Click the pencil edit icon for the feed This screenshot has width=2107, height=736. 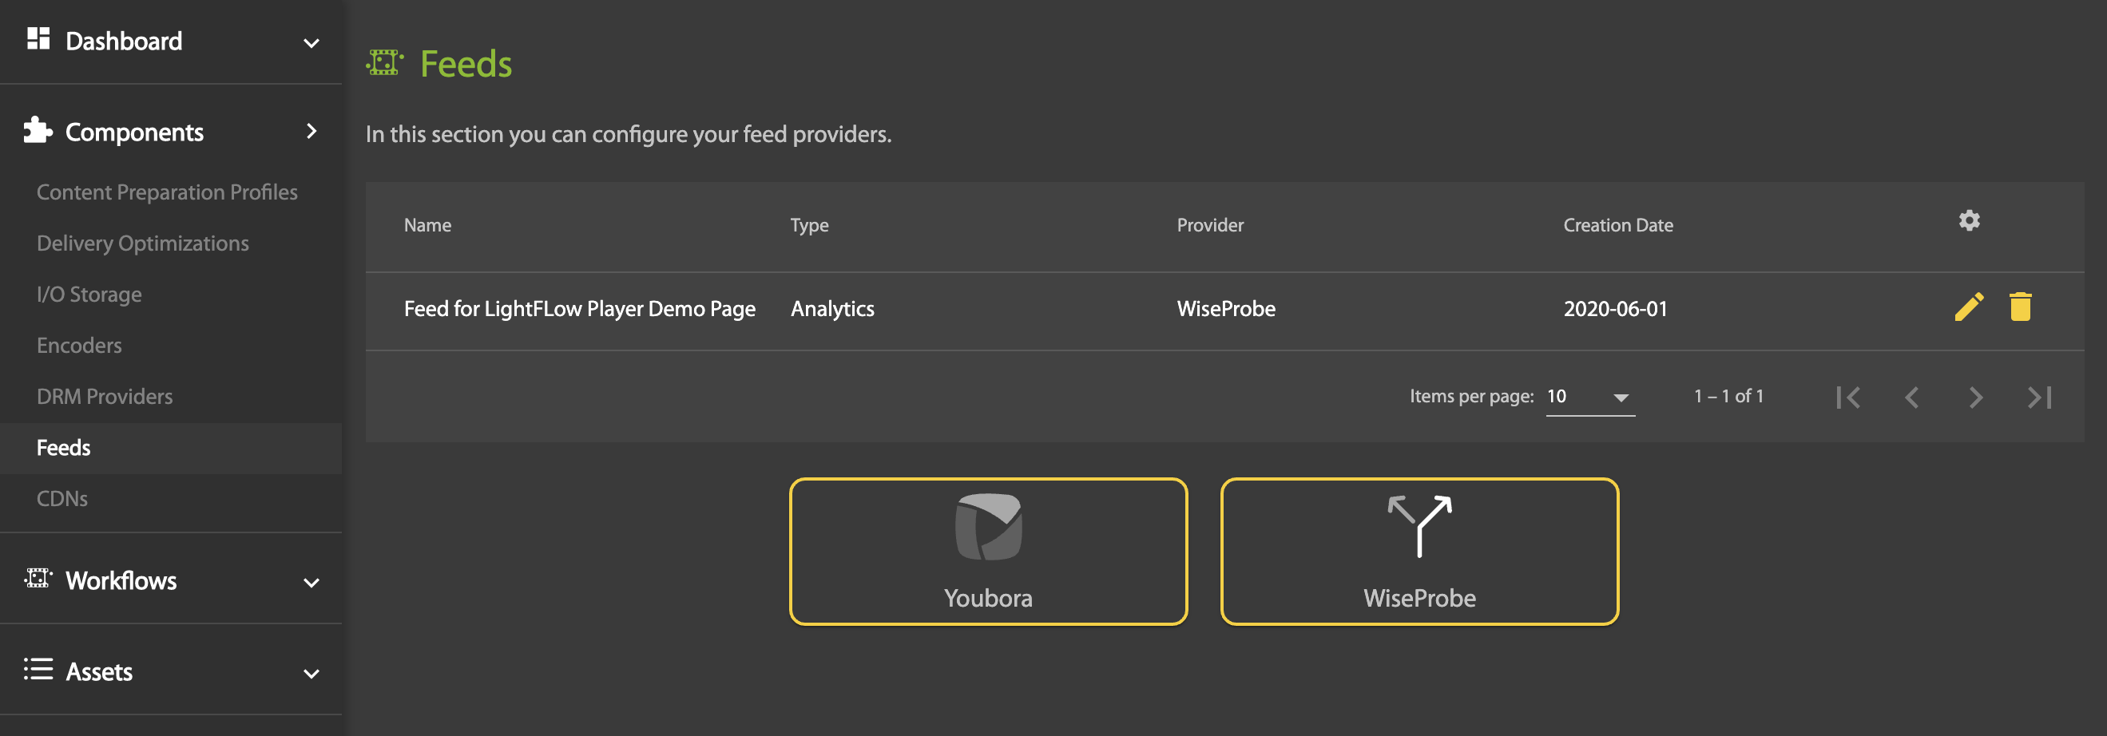(x=1969, y=307)
